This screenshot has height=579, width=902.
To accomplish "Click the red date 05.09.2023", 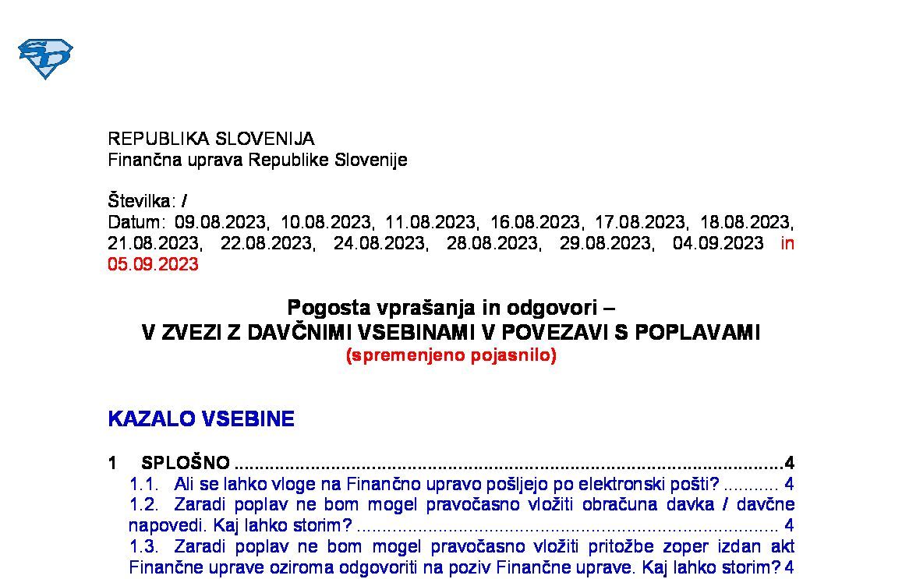I will pos(153,264).
